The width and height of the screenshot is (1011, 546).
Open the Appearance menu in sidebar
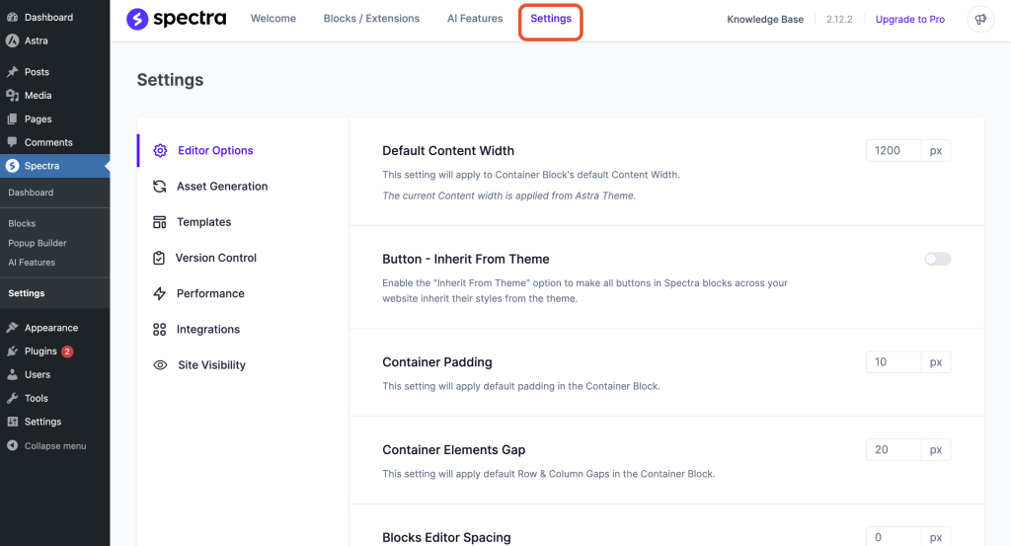(50, 328)
